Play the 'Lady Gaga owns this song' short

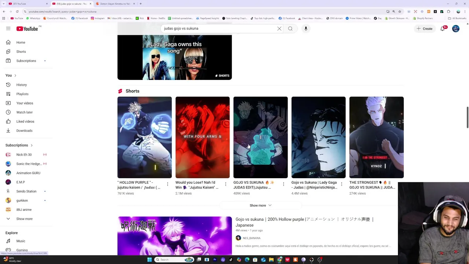(174, 58)
